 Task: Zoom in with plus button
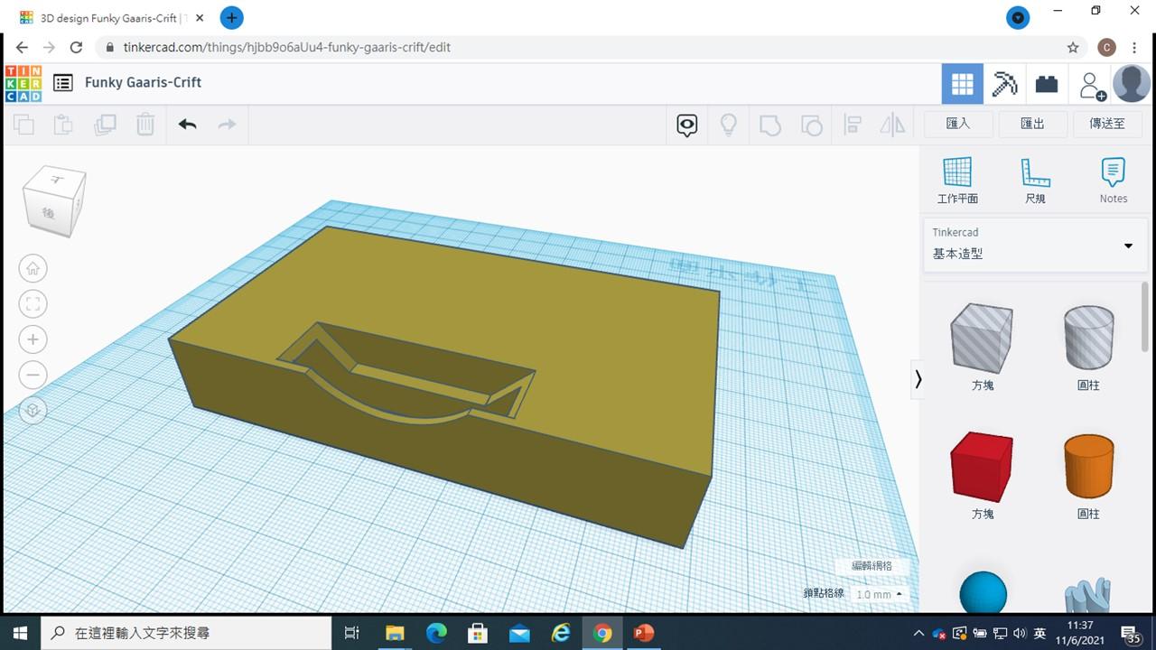point(33,339)
